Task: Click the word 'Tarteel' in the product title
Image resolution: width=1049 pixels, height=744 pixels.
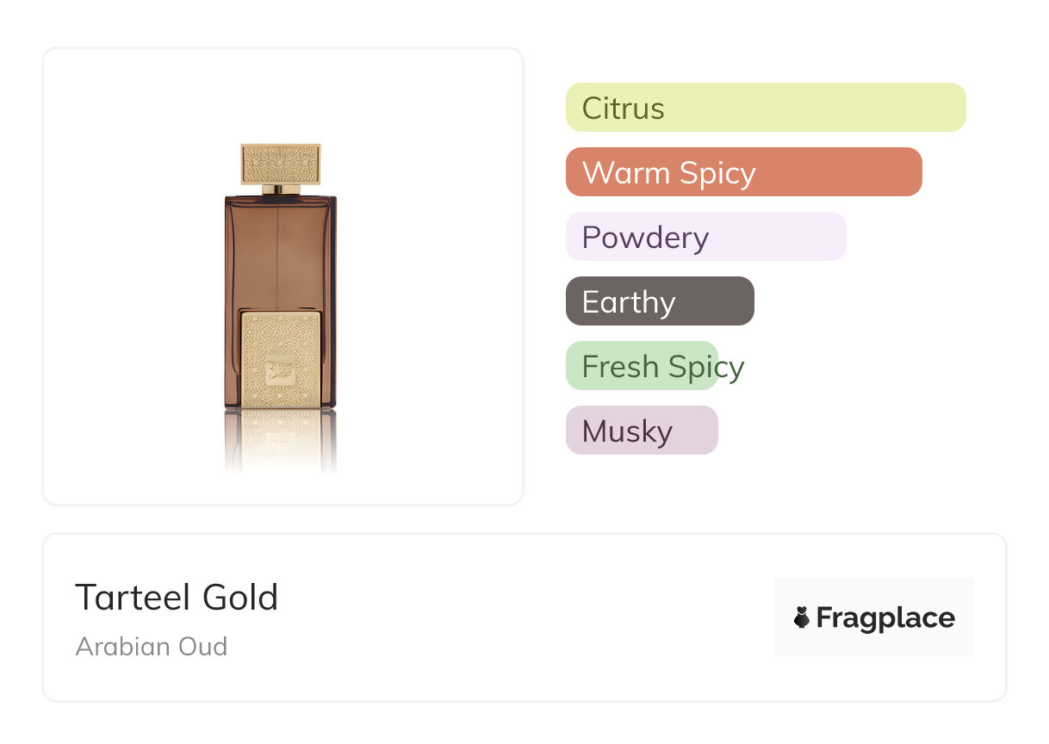Action: click(133, 598)
